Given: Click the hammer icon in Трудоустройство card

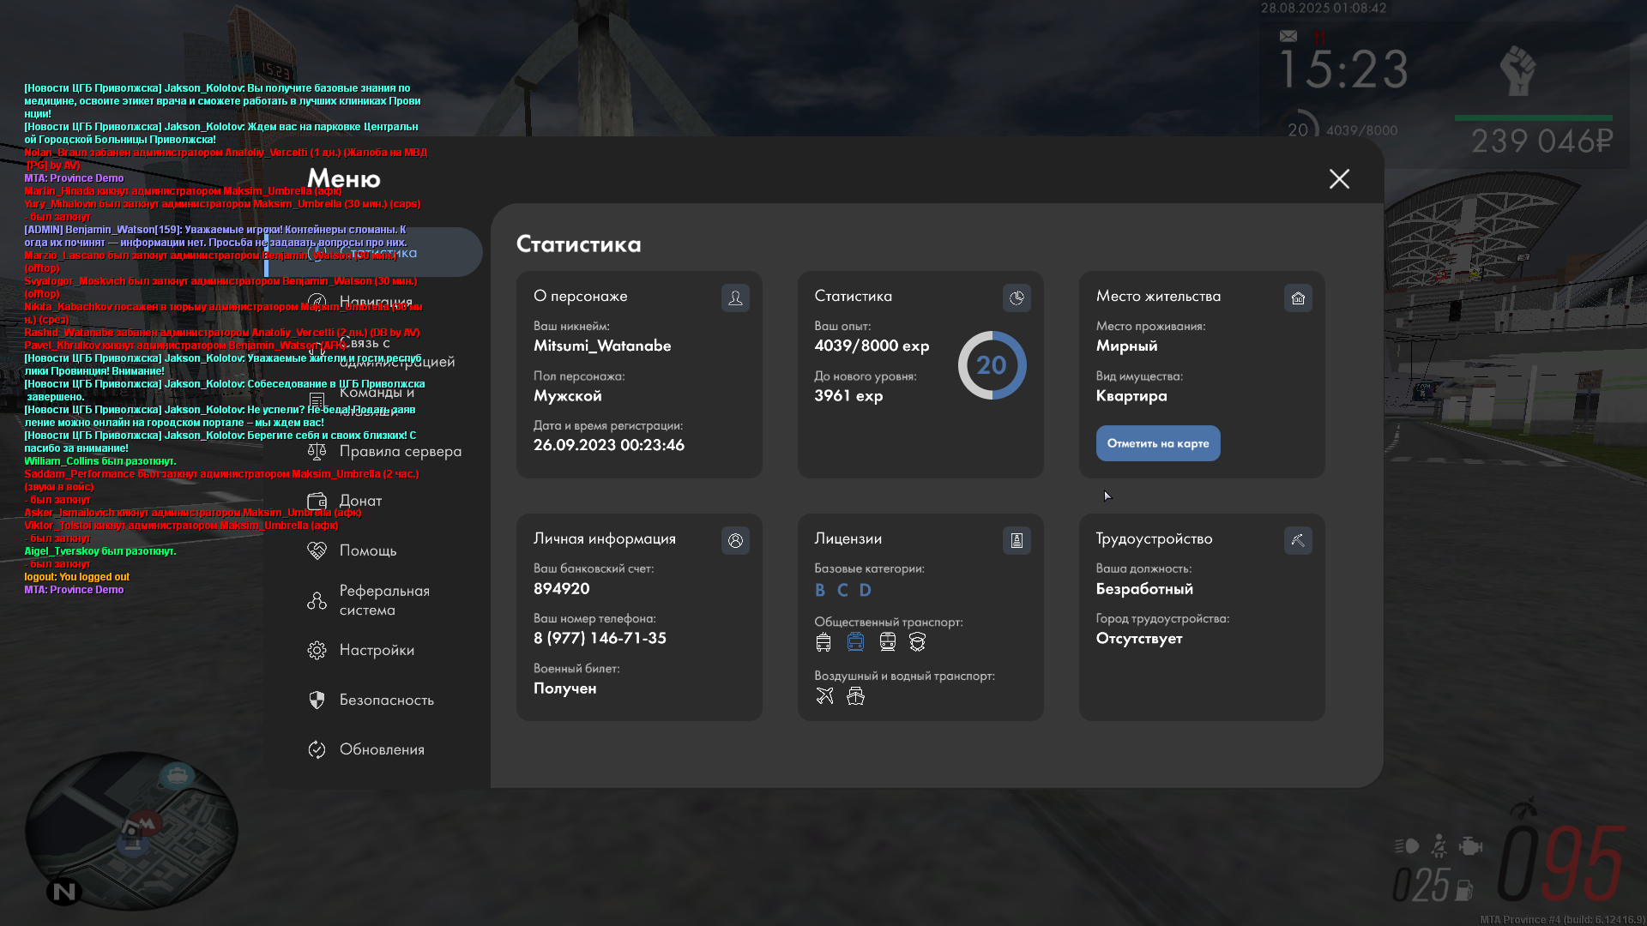Looking at the screenshot, I should tap(1298, 540).
